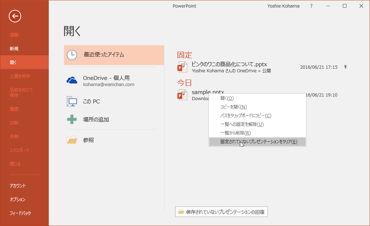Maximize the PowerPoint window
This screenshot has height=226, width=370.
(344, 6)
